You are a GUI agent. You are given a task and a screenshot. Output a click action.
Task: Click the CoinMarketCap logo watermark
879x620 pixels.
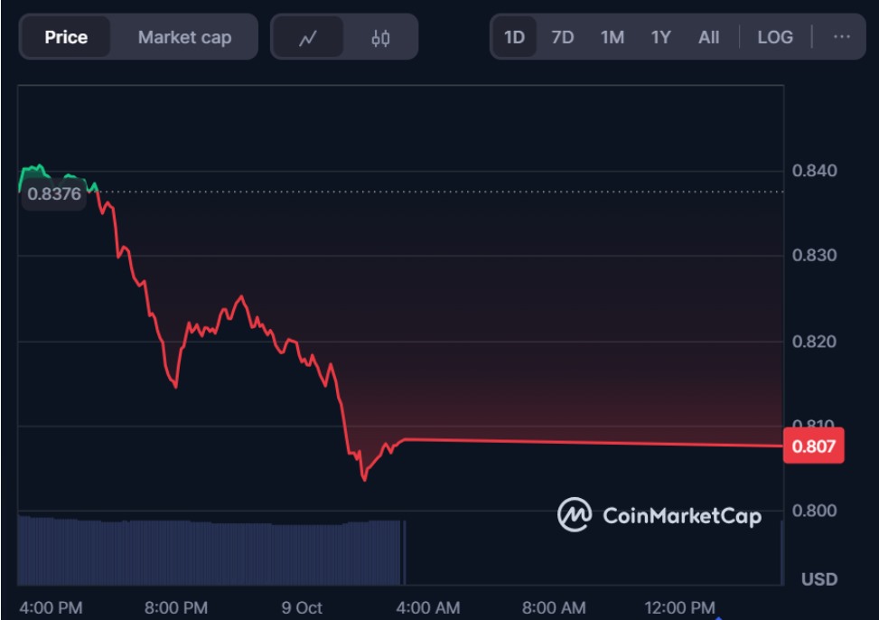click(x=659, y=515)
